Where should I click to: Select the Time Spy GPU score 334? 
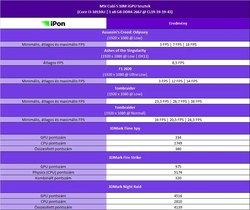(x=178, y=137)
